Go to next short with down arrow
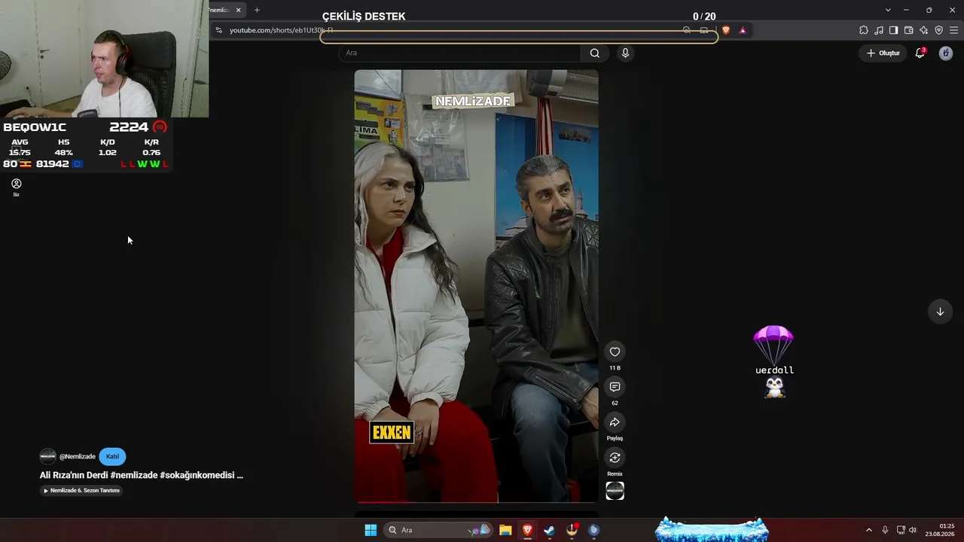The height and width of the screenshot is (542, 964). tap(940, 312)
